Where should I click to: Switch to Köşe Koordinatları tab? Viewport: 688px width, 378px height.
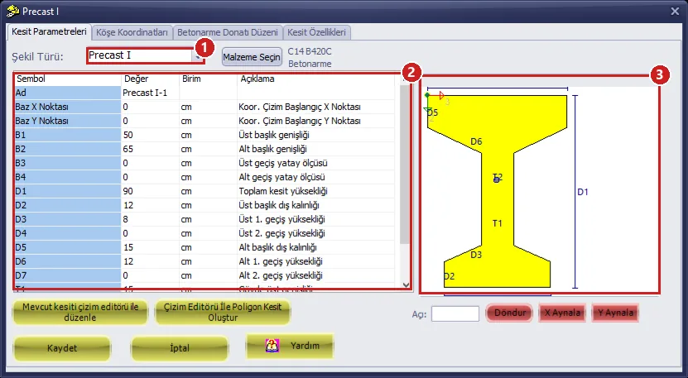pos(132,32)
